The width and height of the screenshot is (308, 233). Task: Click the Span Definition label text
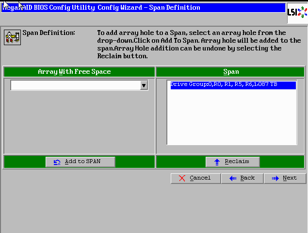point(49,33)
